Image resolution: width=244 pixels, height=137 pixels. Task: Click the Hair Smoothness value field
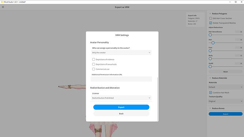pos(239,32)
